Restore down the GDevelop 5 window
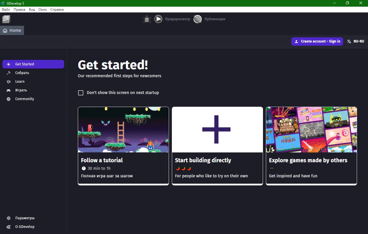The image size is (368, 234). pyautogui.click(x=347, y=3)
